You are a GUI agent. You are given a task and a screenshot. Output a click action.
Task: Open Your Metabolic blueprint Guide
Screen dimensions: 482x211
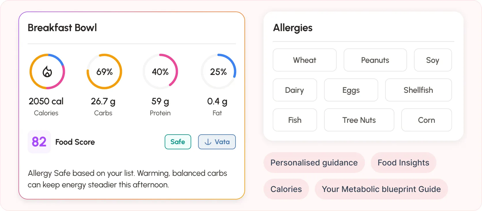[381, 189]
